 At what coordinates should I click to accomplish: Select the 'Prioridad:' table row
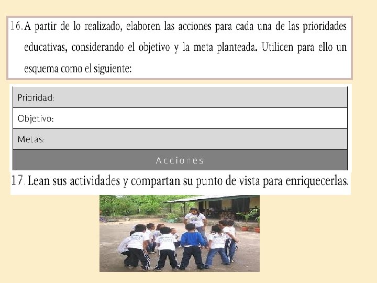tap(180, 97)
